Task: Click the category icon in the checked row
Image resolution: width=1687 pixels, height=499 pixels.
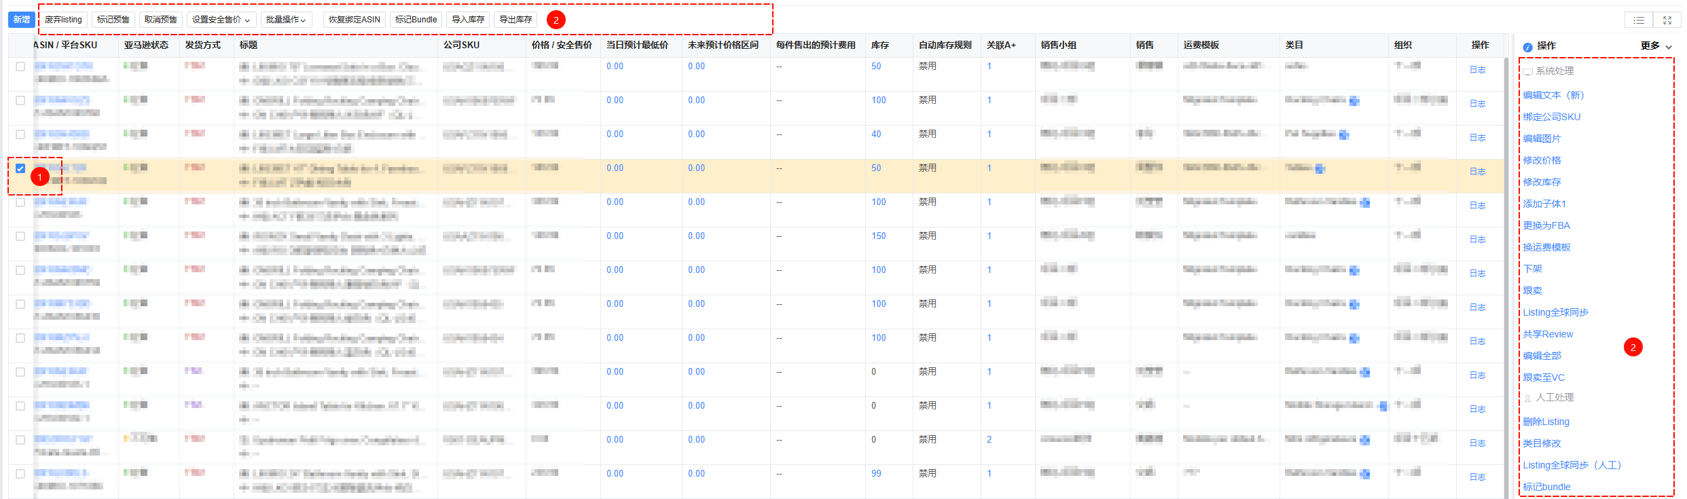Action: pyautogui.click(x=1320, y=168)
